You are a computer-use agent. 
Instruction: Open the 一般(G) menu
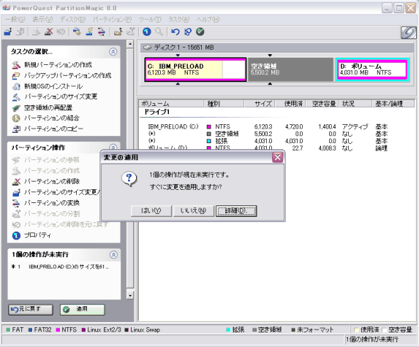(x=15, y=19)
